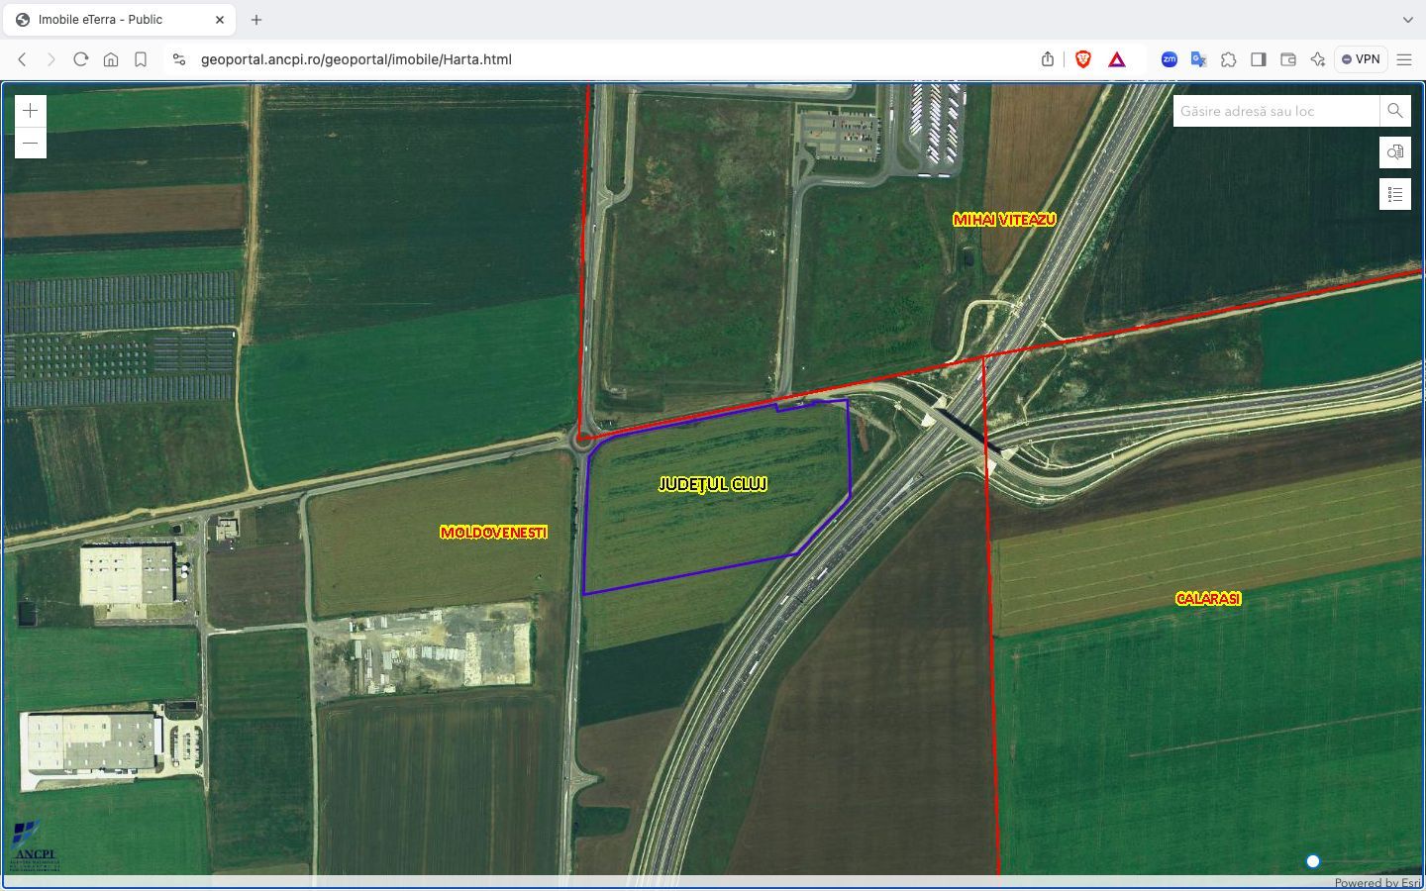The image size is (1426, 891).
Task: Open the extensions puzzle-piece dropdown
Action: (1228, 59)
